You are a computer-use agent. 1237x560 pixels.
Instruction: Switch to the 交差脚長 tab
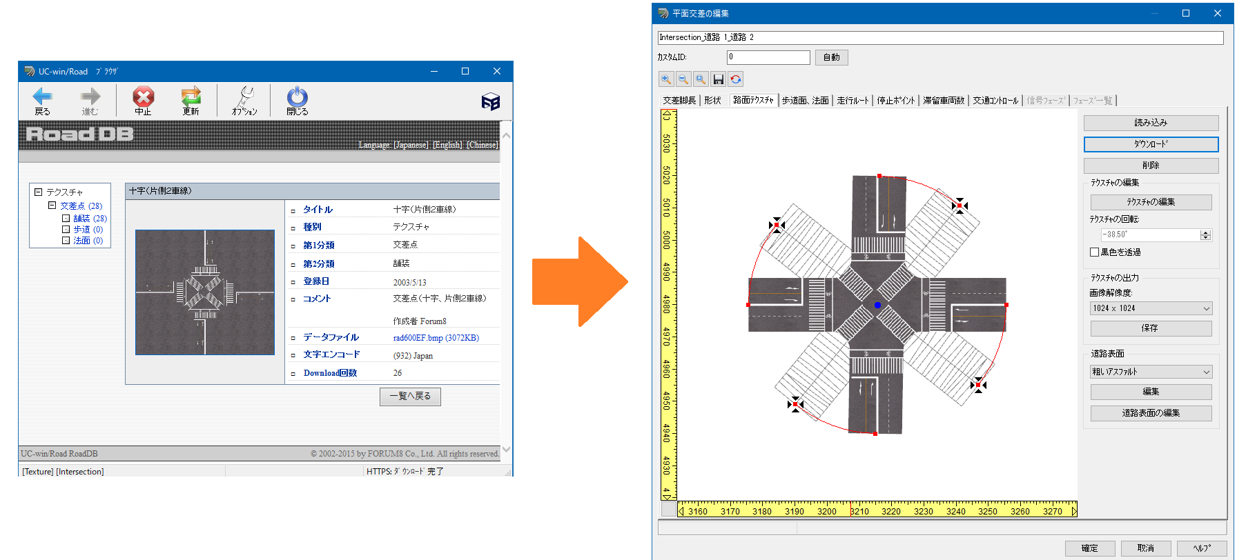[x=679, y=101]
